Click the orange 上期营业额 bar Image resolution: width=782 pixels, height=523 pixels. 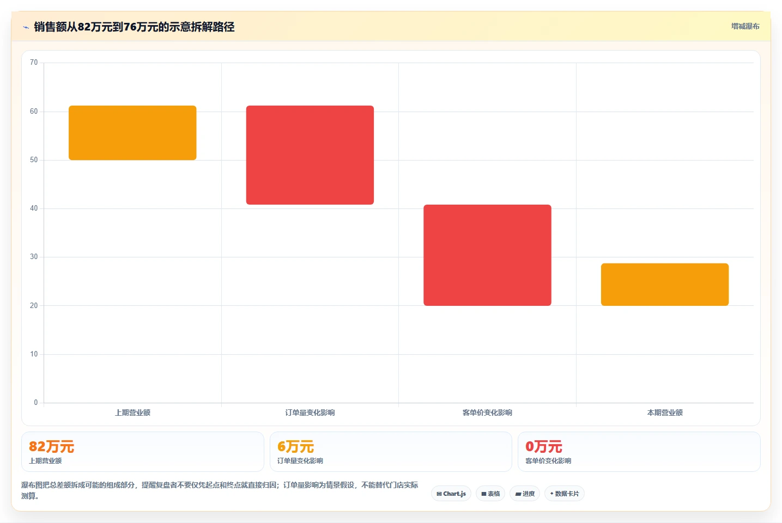point(132,133)
